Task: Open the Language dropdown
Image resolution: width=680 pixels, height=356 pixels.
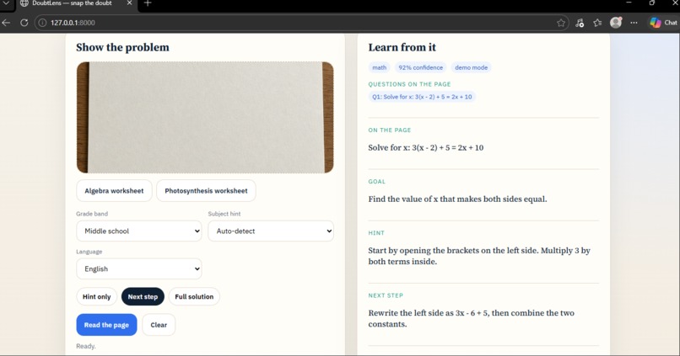Action: point(138,268)
